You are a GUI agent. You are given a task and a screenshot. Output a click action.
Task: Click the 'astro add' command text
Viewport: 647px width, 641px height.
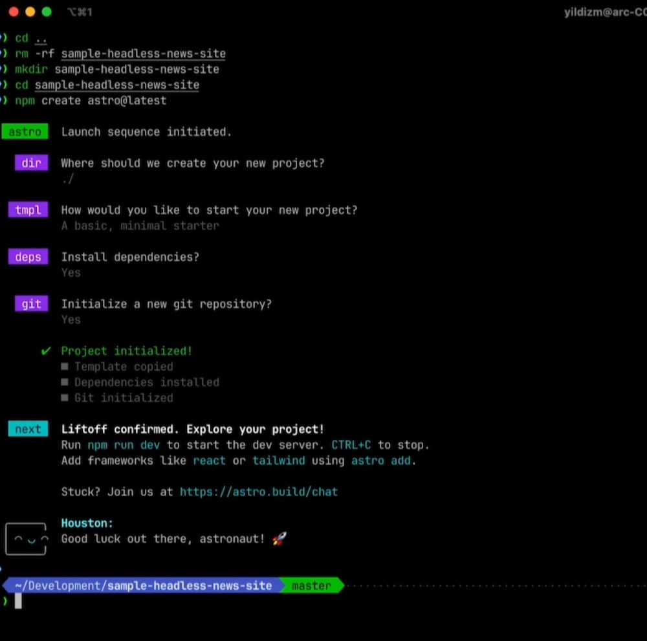381,461
